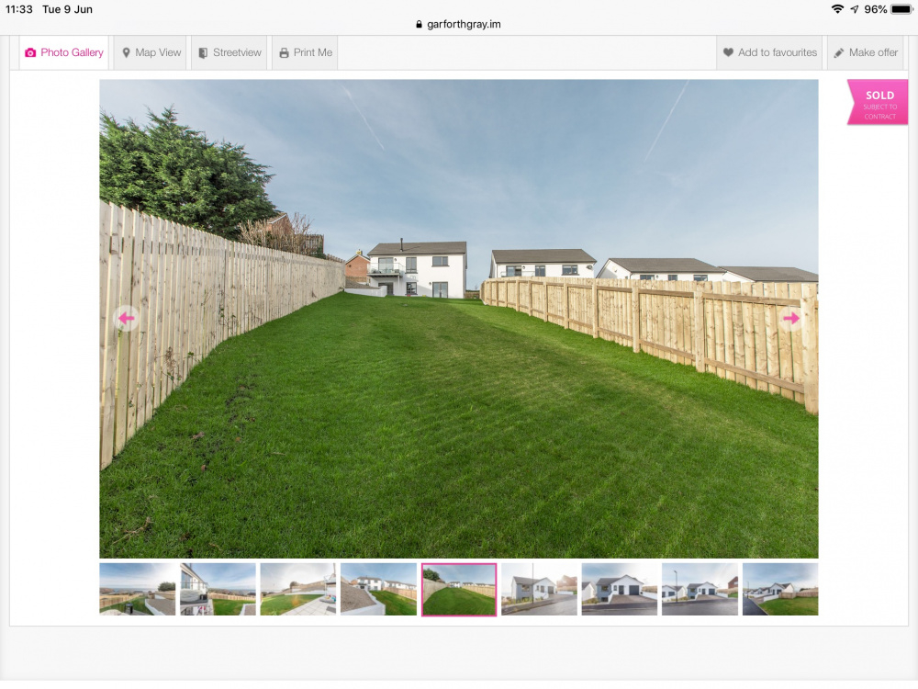
Task: Click the main garden photo
Action: pos(459,319)
